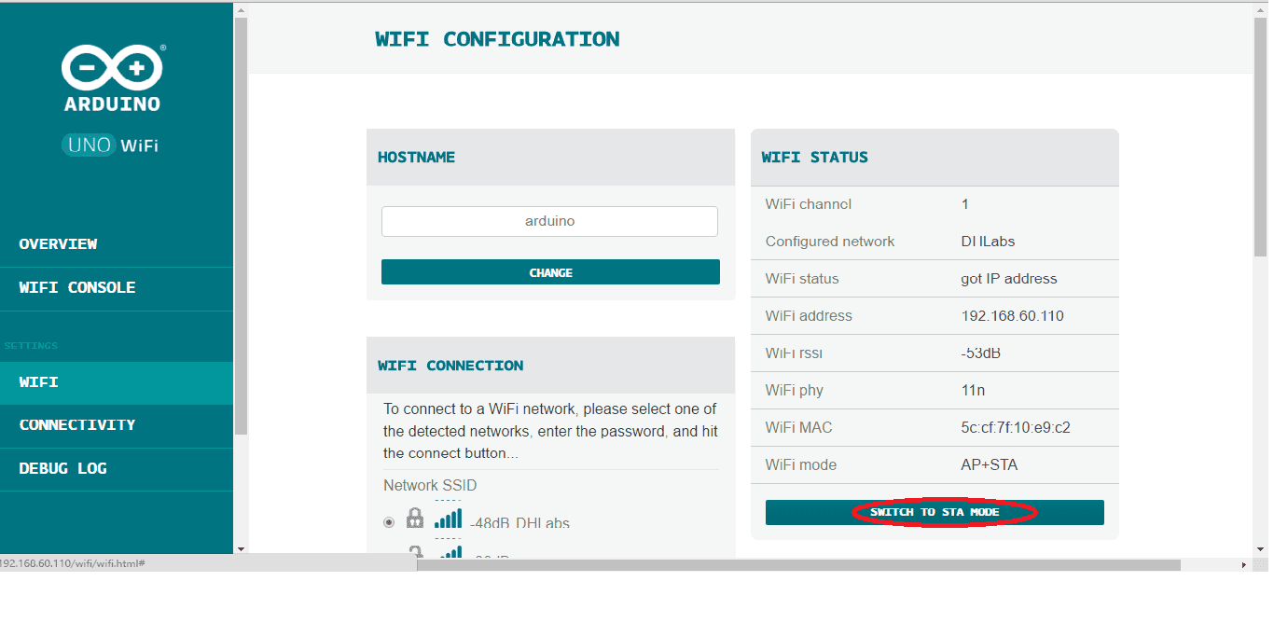Click the horizontal scrollbar thumb
1274x623 pixels.
tap(797, 565)
